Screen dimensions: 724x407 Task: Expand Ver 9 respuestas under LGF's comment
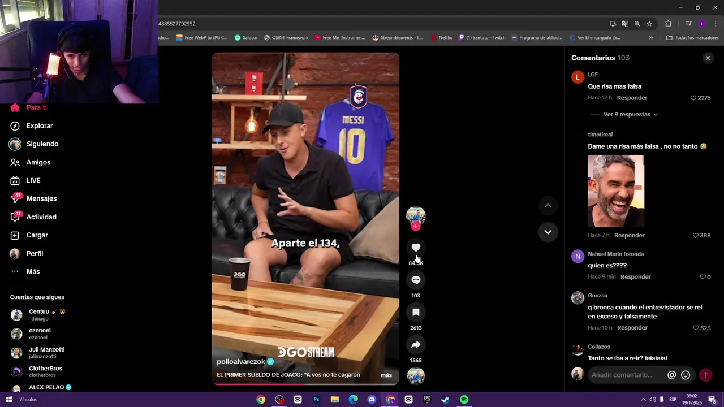[630, 114]
